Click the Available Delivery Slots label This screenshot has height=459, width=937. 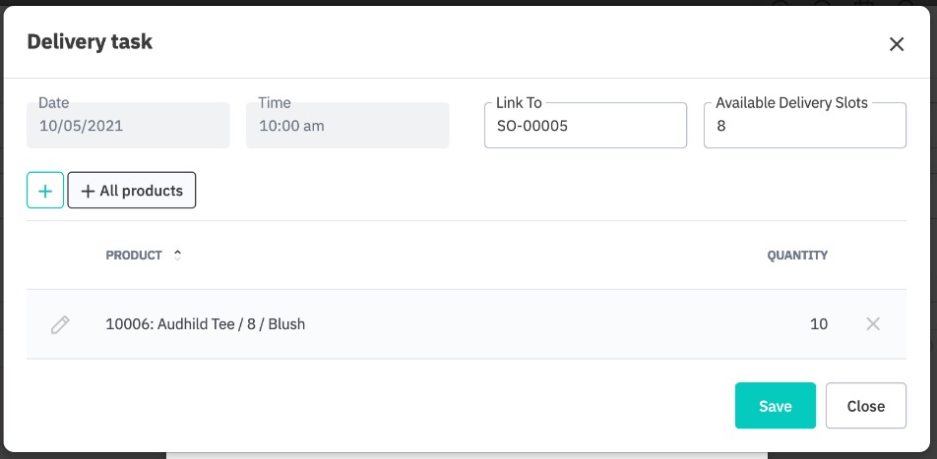tap(791, 102)
